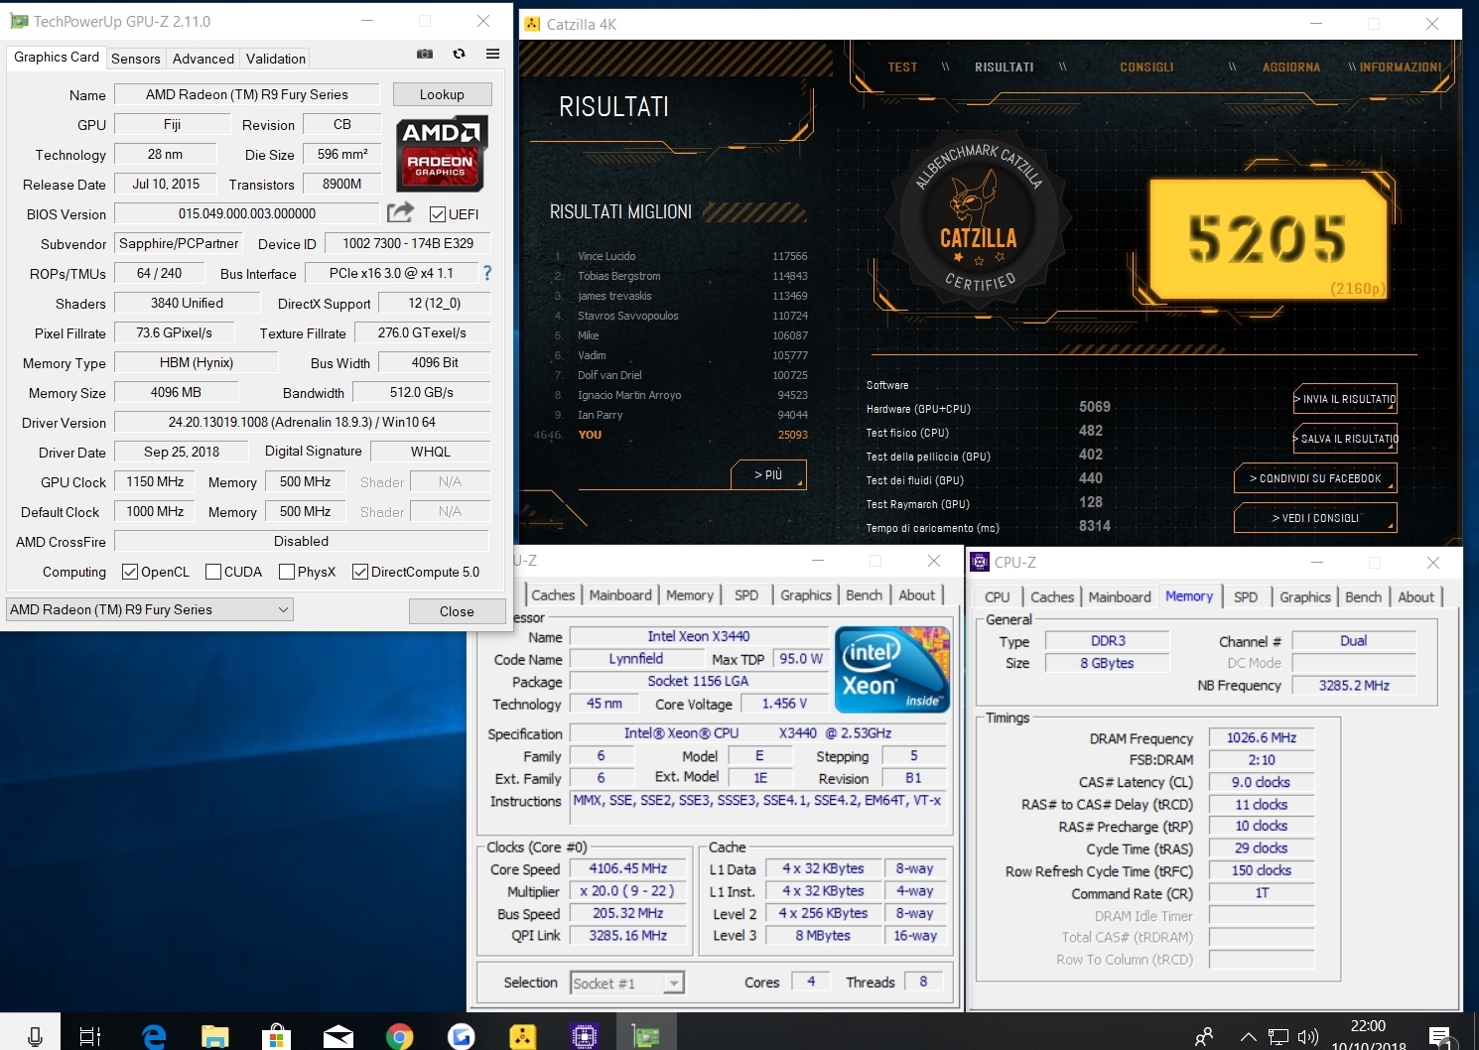Open the network icon in system tray

click(1278, 1037)
